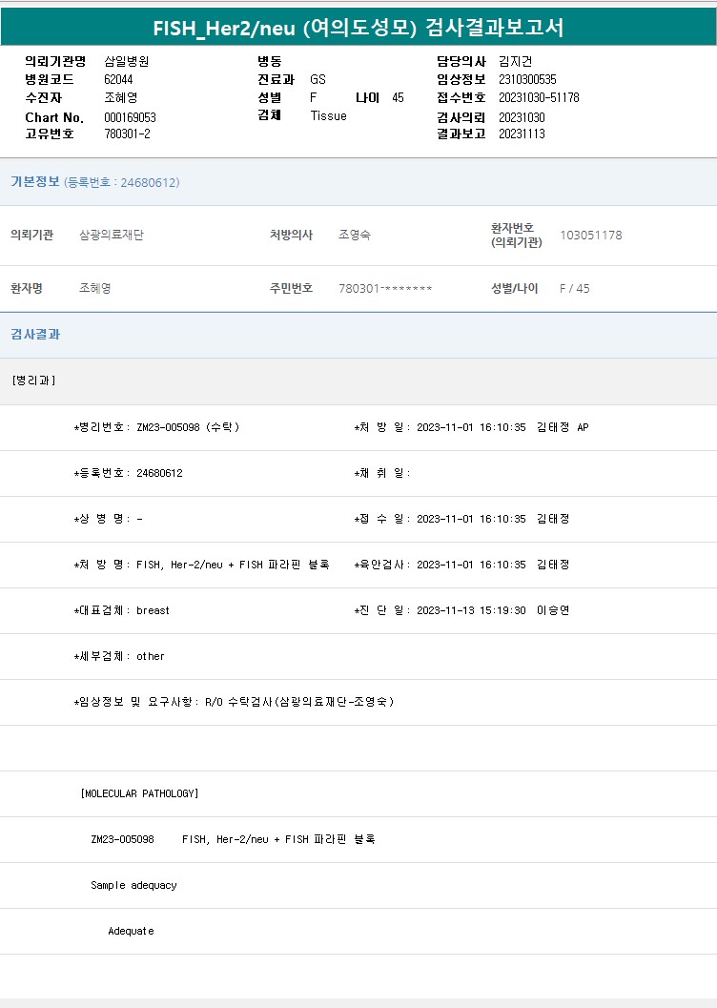This screenshot has width=717, height=1008.
Task: Click the 결과보고 date 20231113
Action: tap(522, 134)
